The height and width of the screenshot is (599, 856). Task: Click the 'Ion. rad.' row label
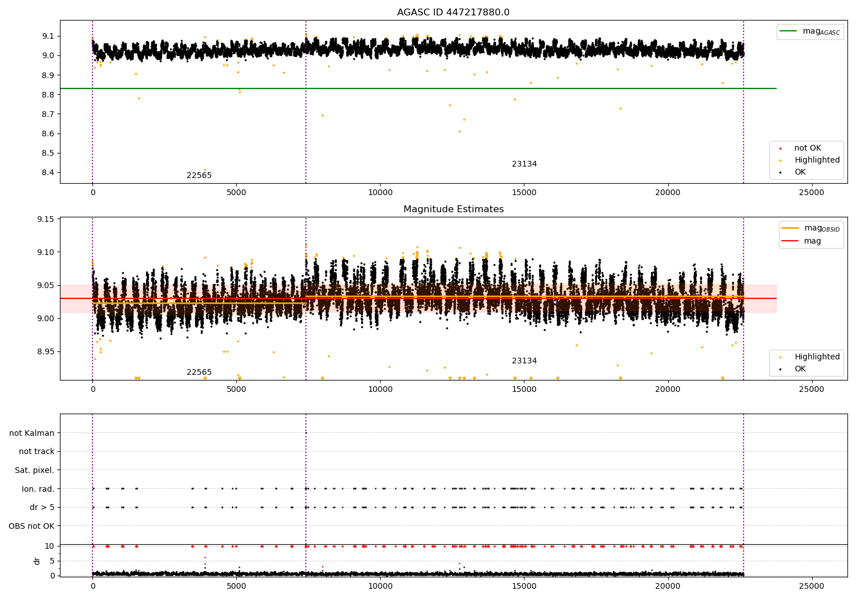pyautogui.click(x=38, y=489)
